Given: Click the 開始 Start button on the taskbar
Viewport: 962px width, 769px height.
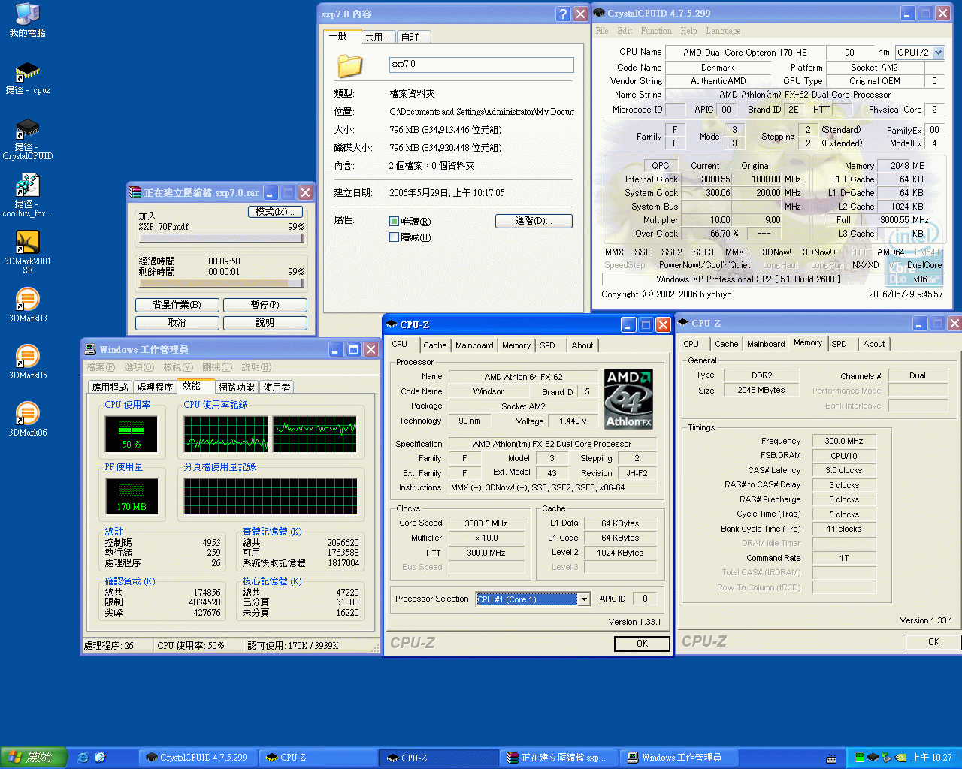Looking at the screenshot, I should click(x=33, y=757).
